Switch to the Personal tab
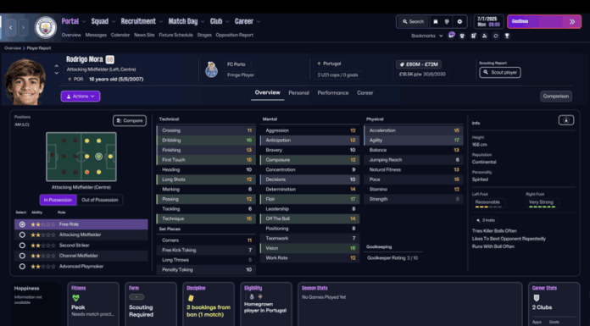Viewport: 590px width, 326px height. [x=298, y=93]
